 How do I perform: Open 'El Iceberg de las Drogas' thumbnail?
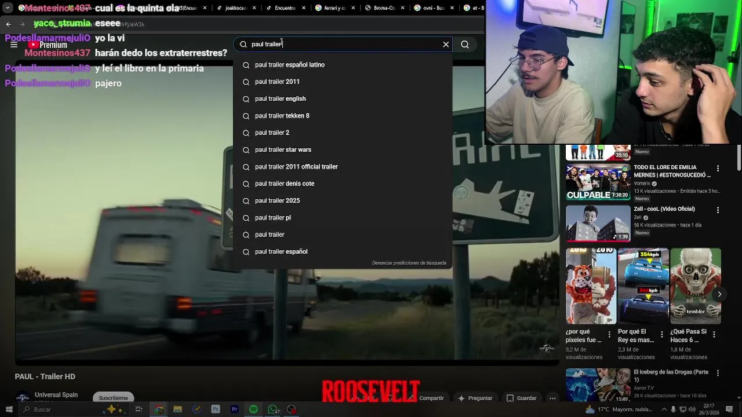598,385
